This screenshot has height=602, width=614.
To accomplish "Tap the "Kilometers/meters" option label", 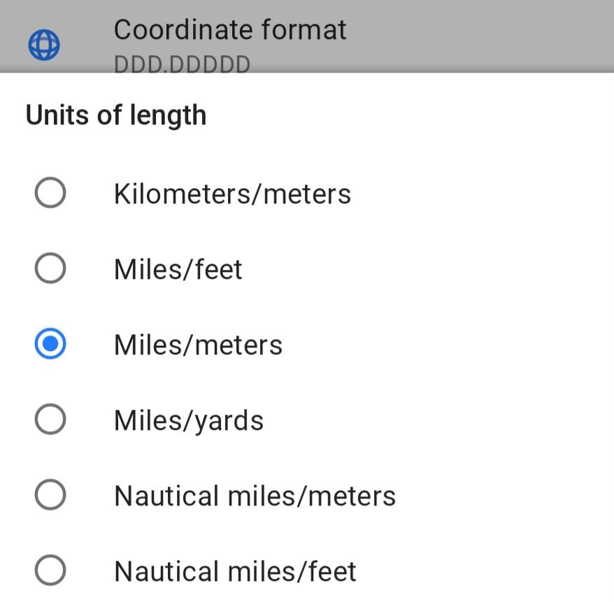I will pos(232,194).
